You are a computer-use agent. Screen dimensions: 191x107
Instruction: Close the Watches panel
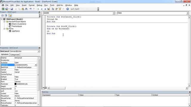click(190, 92)
